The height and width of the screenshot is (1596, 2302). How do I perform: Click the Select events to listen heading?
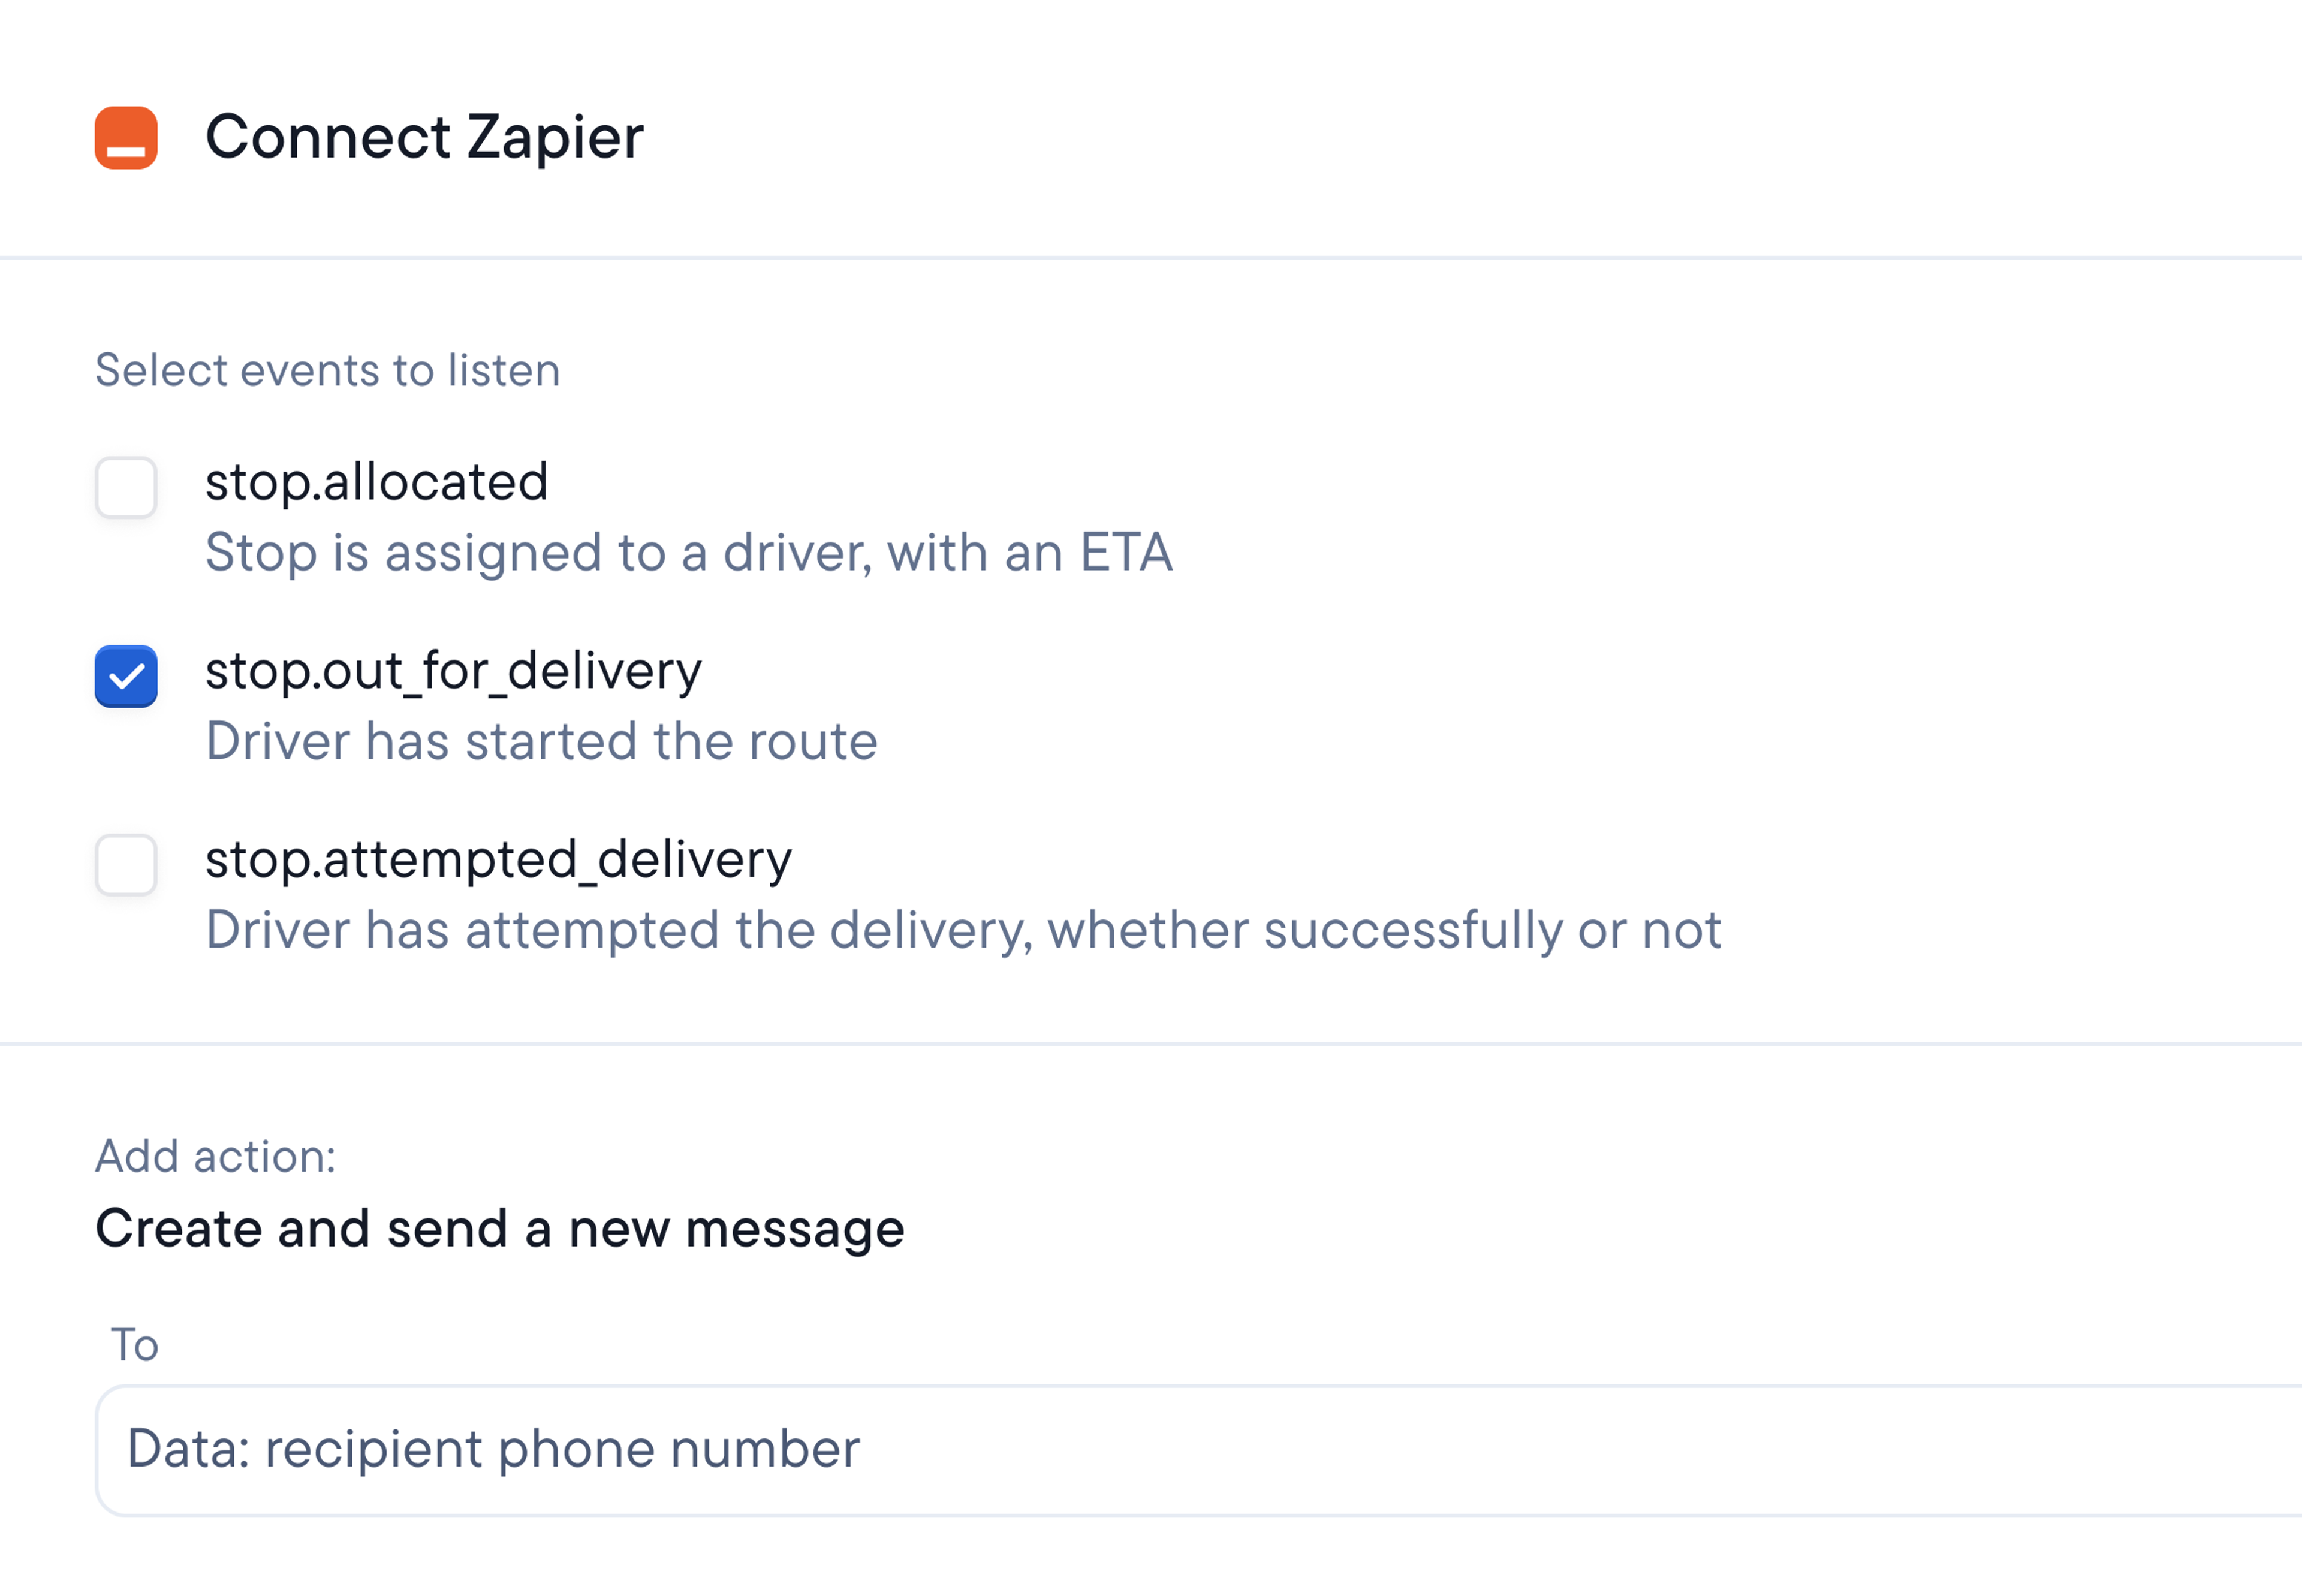(327, 369)
